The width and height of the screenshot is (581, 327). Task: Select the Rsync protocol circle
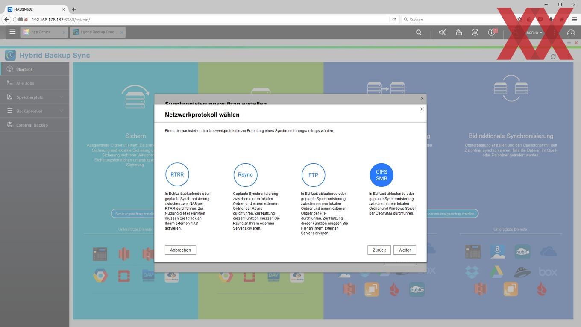point(245,175)
